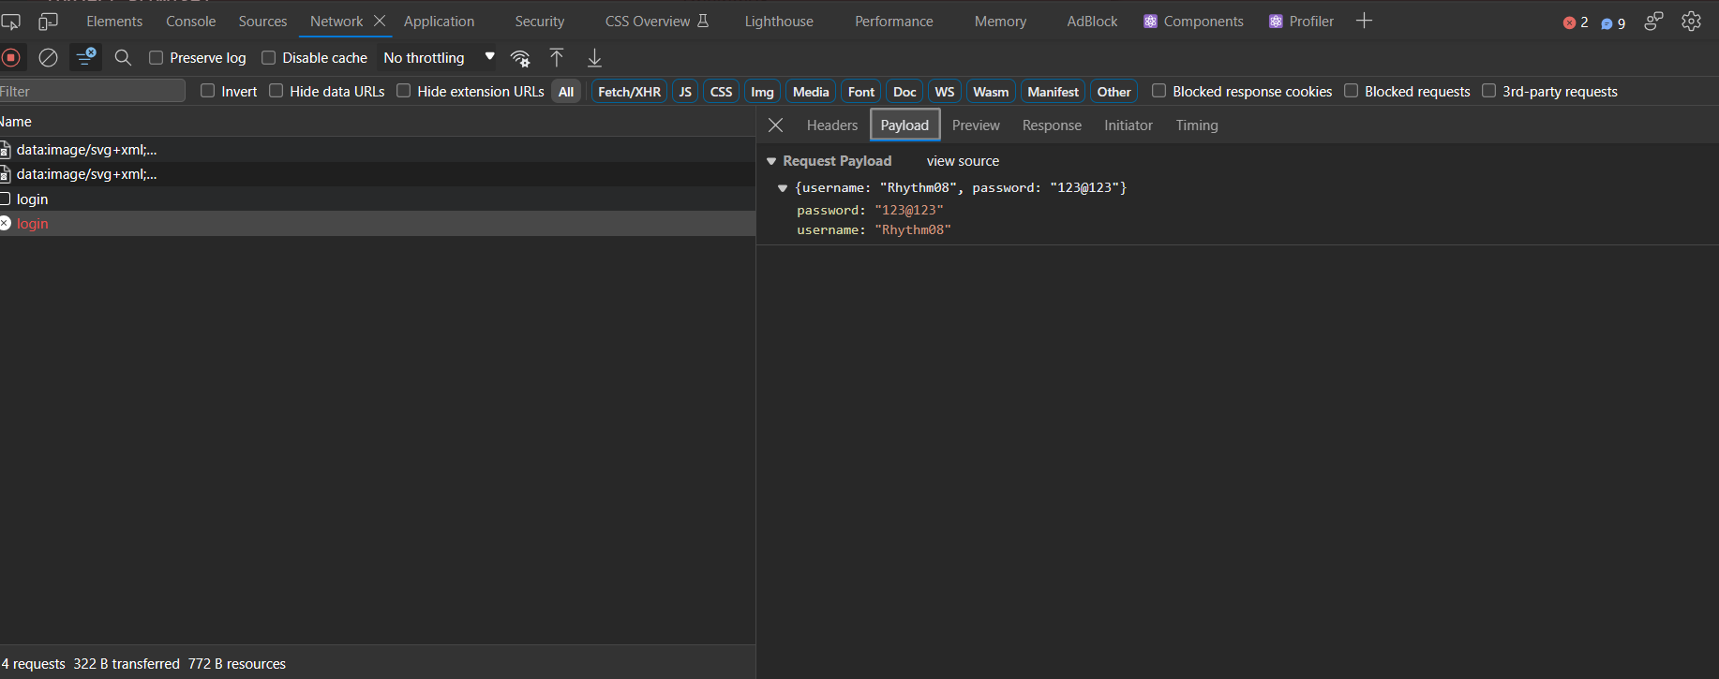The height and width of the screenshot is (679, 1719).
Task: Open DevTools settings gear
Action: [x=1691, y=21]
